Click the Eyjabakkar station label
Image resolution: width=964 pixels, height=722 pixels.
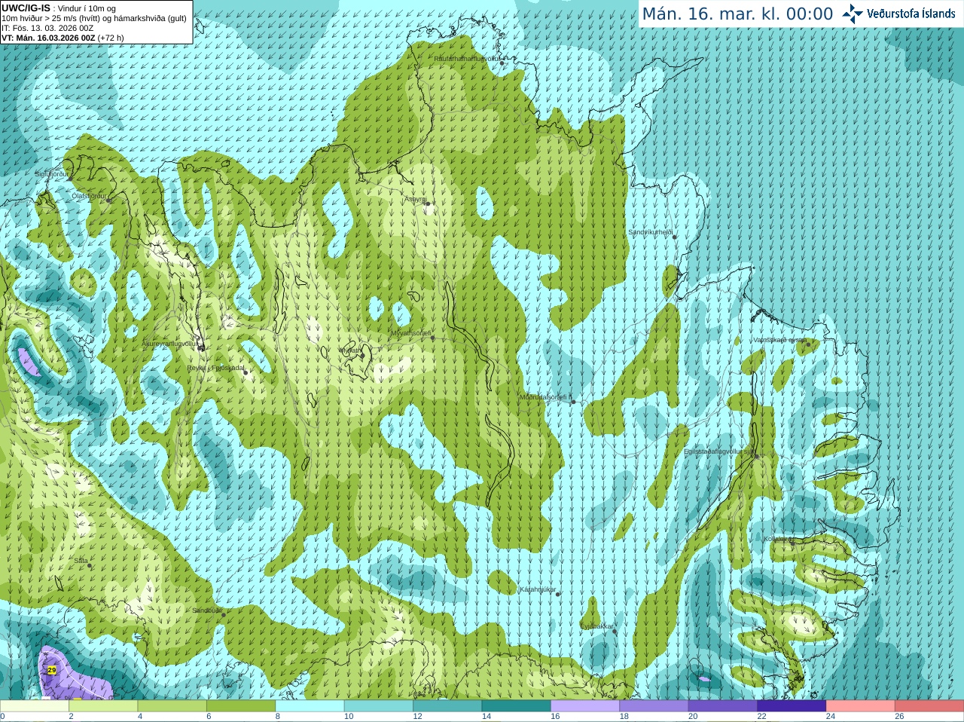[597, 626]
